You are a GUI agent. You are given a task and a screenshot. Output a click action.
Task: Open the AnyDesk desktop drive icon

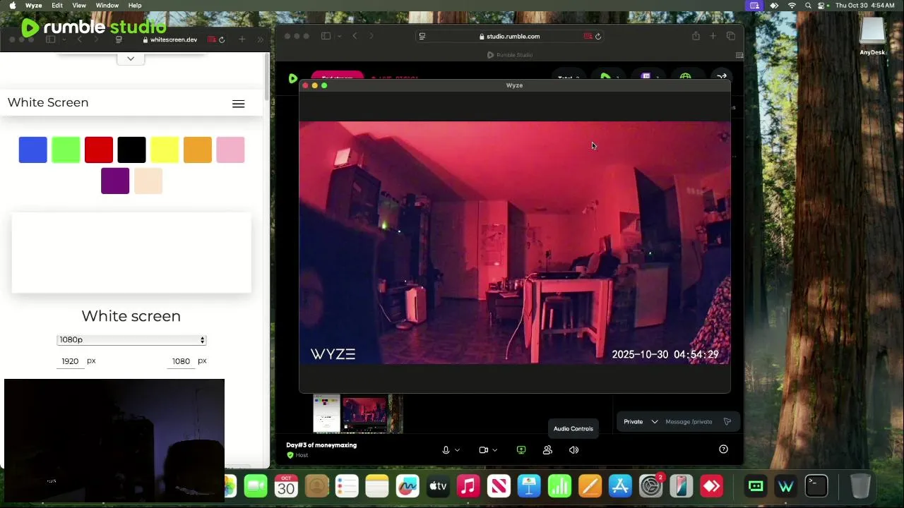point(872,37)
